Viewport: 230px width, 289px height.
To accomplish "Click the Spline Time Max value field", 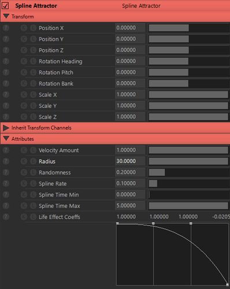I will coord(130,206).
